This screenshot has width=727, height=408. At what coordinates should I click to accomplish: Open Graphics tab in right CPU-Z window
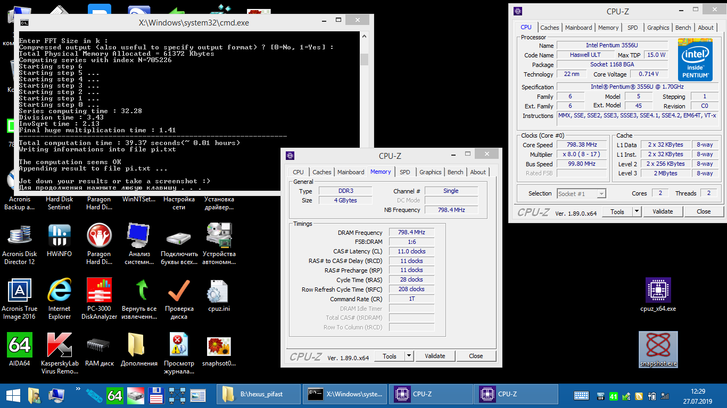(x=658, y=28)
